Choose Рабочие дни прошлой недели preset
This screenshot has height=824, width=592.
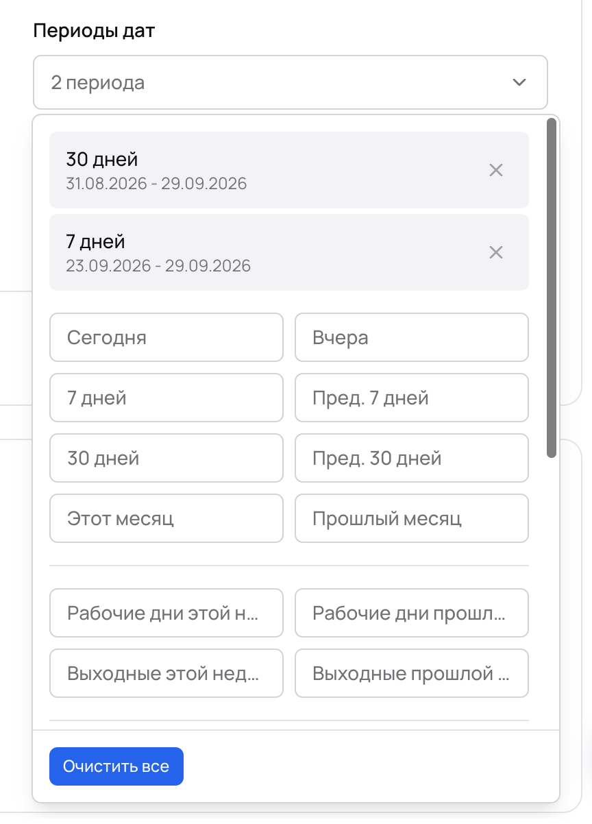point(412,613)
